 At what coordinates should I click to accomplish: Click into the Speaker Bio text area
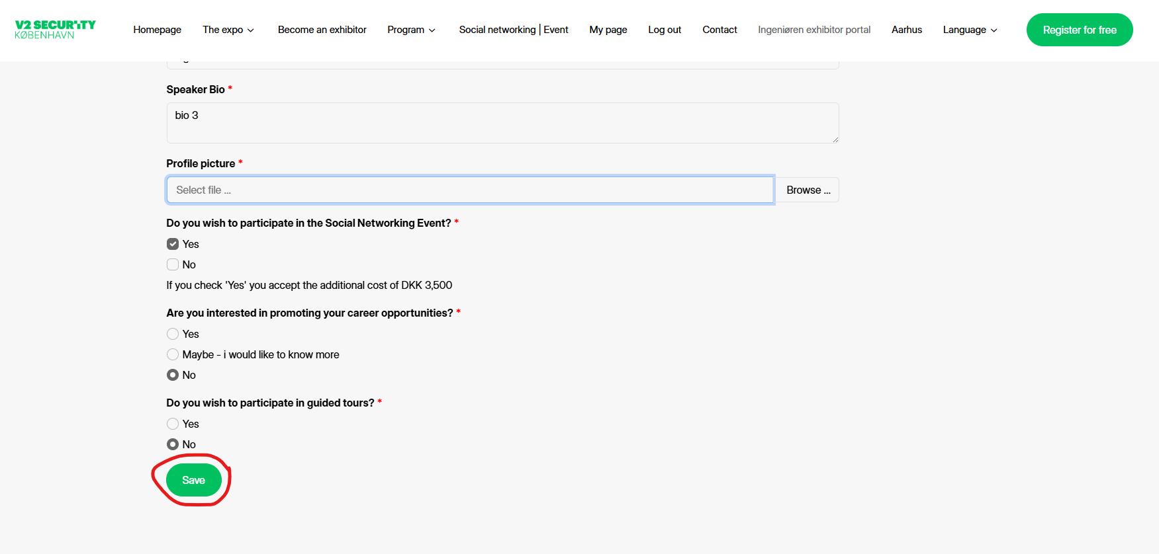point(502,123)
